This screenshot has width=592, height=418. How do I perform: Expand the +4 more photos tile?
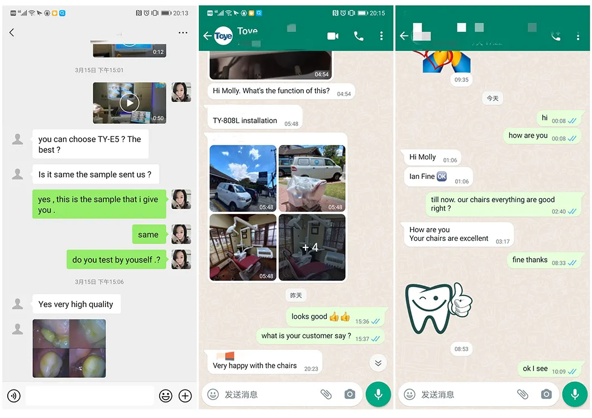(x=312, y=247)
